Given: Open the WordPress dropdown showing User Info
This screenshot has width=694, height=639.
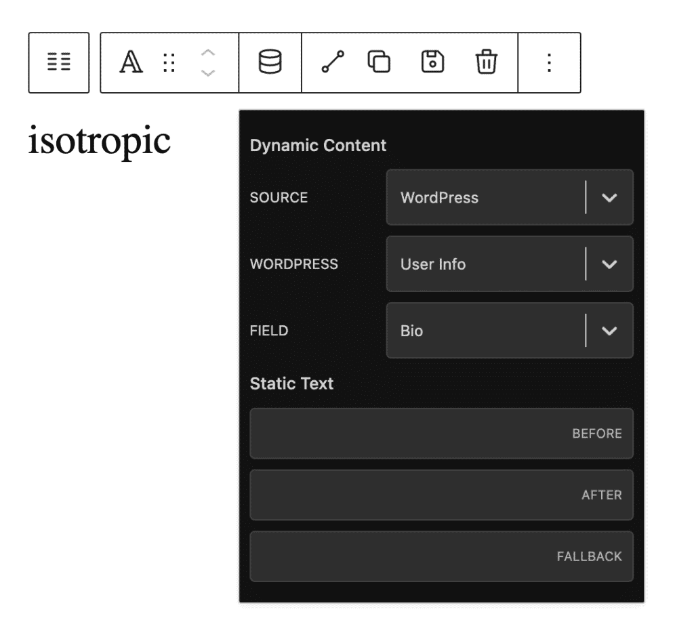Looking at the screenshot, I should click(510, 264).
